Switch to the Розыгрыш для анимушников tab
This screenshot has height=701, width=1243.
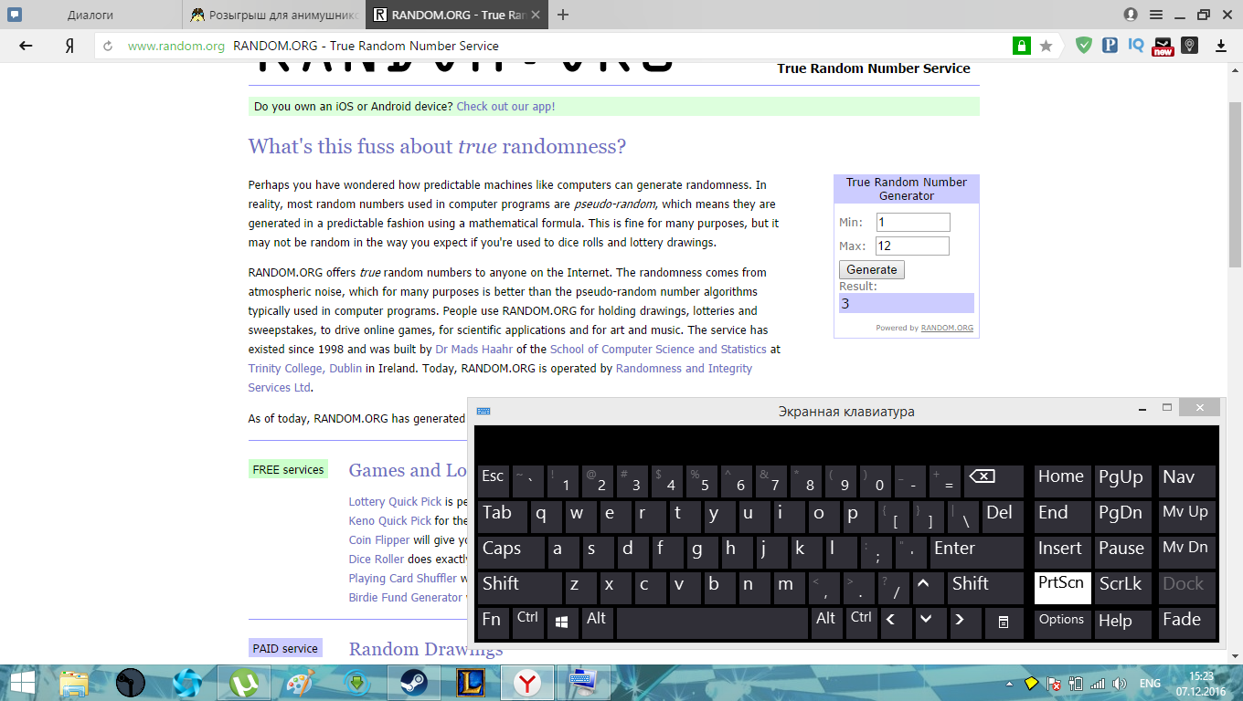[x=274, y=15]
